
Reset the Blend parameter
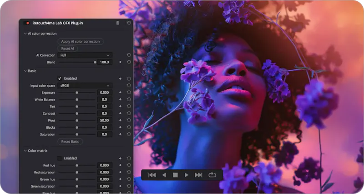[x=129, y=62]
